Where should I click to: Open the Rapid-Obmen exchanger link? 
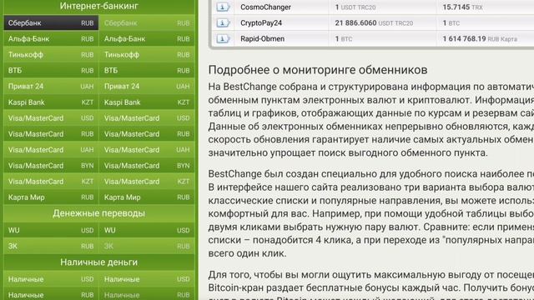(263, 39)
